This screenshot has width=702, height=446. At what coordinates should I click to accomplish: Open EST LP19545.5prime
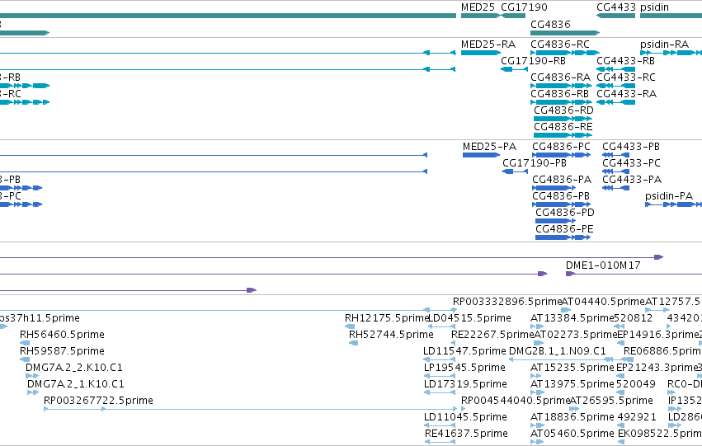point(464,369)
